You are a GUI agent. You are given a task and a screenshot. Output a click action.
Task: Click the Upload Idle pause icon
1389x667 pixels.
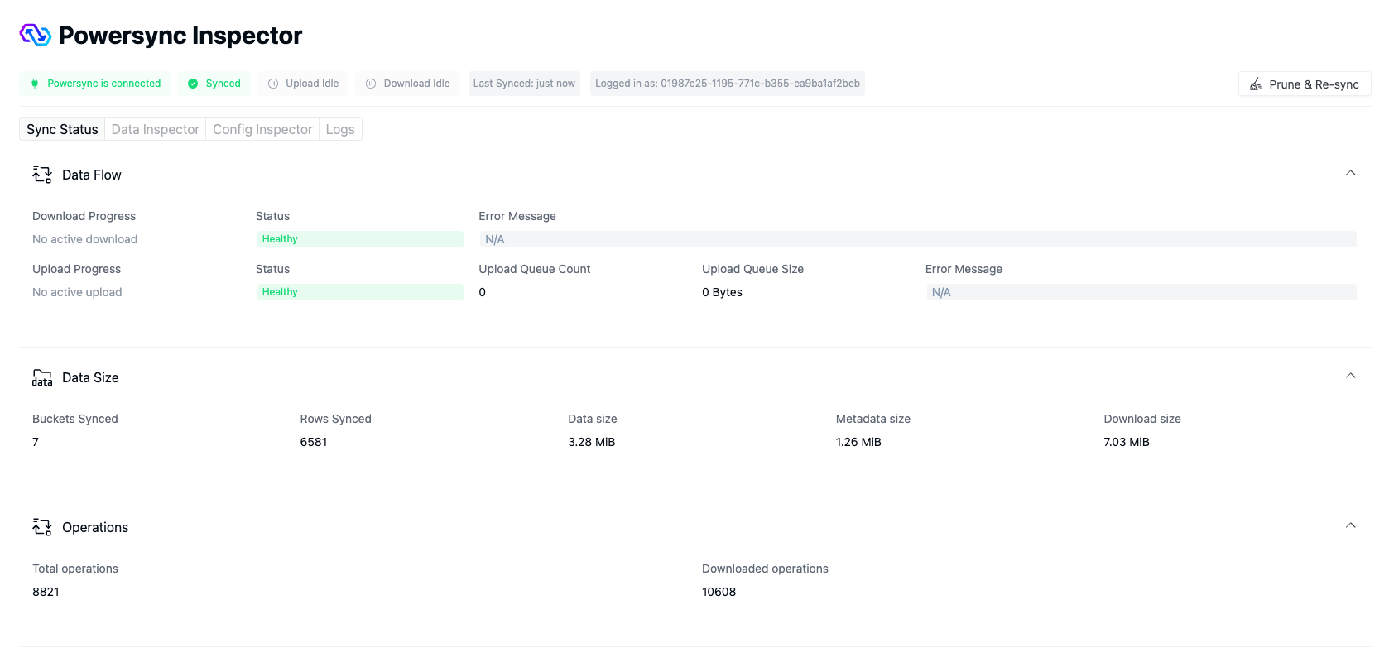point(273,84)
